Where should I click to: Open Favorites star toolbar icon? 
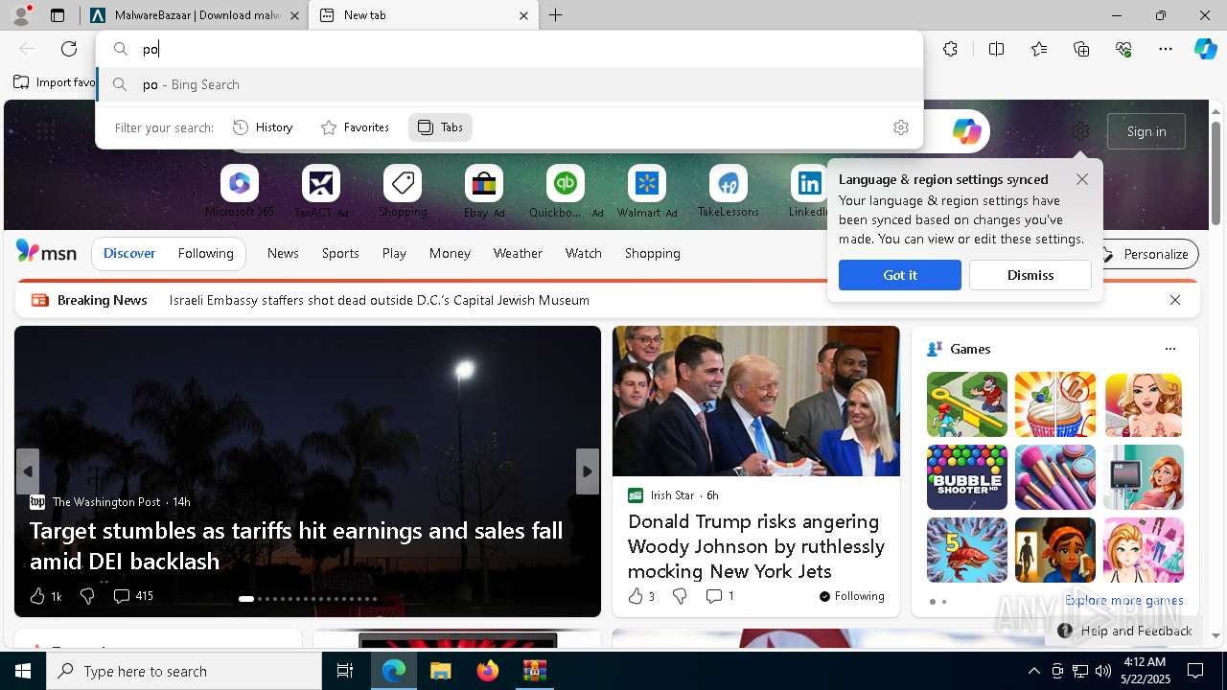[1039, 49]
